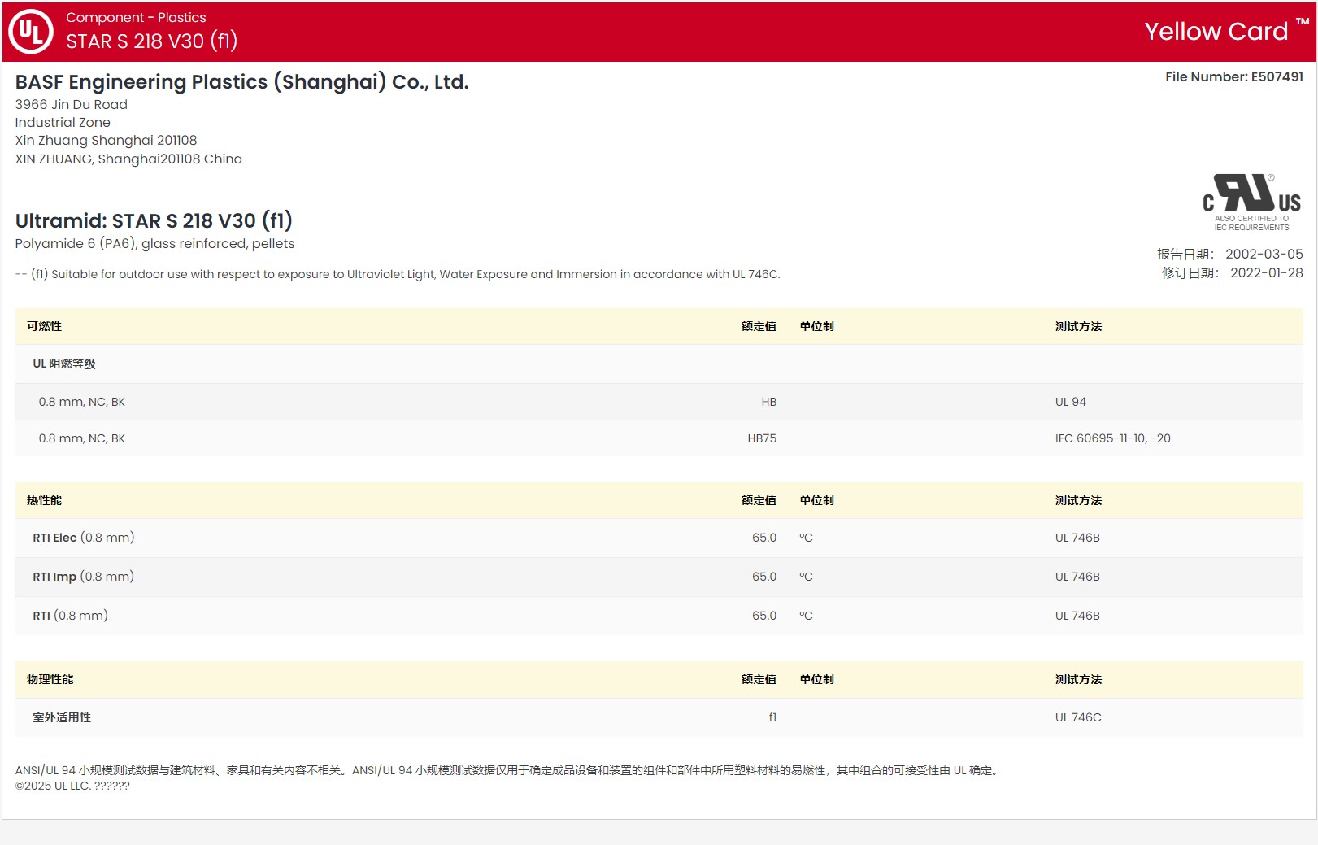Click the 'RTI Elec (0.8 mm)' row label
The width and height of the screenshot is (1318, 845).
click(83, 538)
